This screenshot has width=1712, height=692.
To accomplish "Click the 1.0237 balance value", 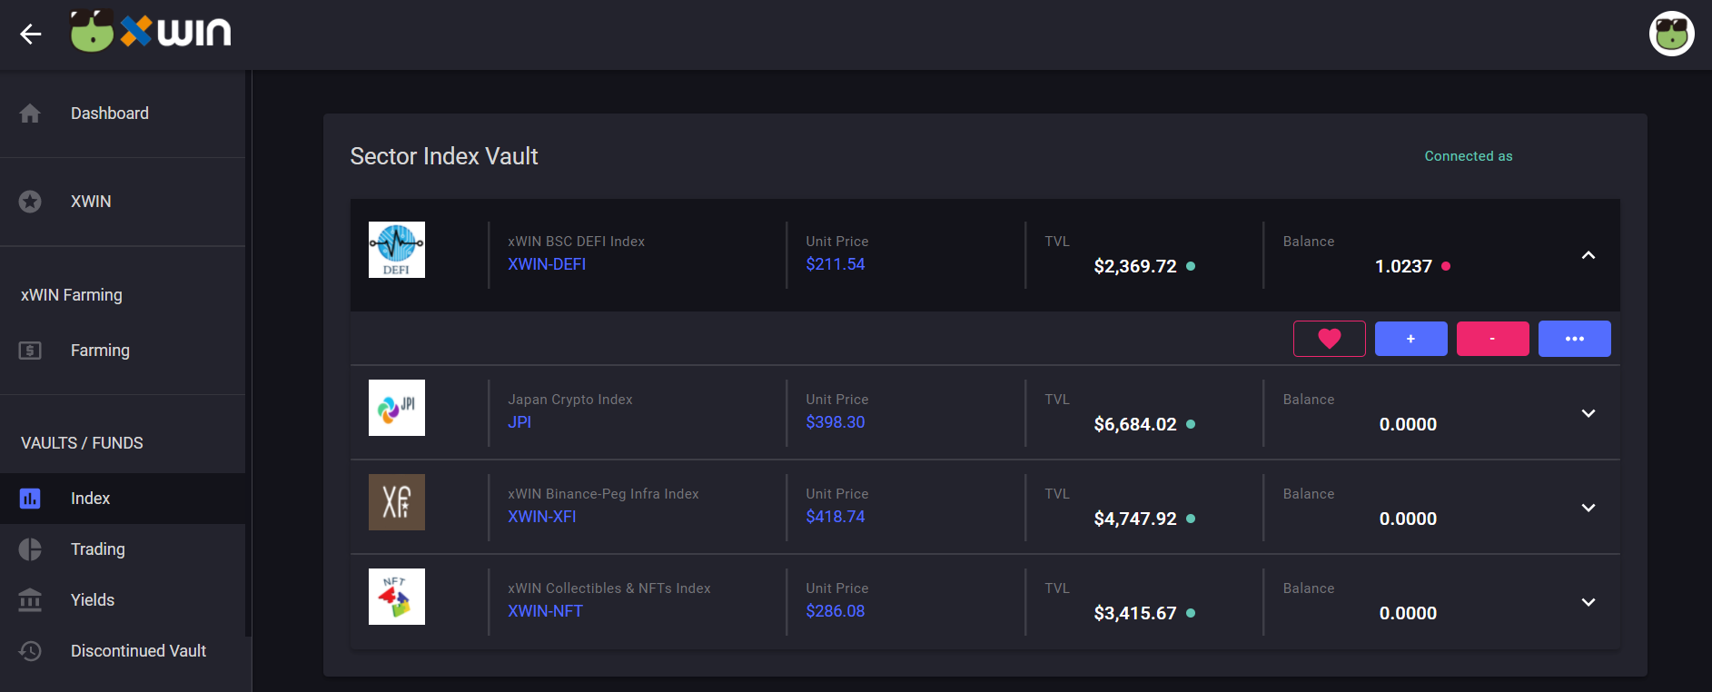I will pyautogui.click(x=1403, y=266).
